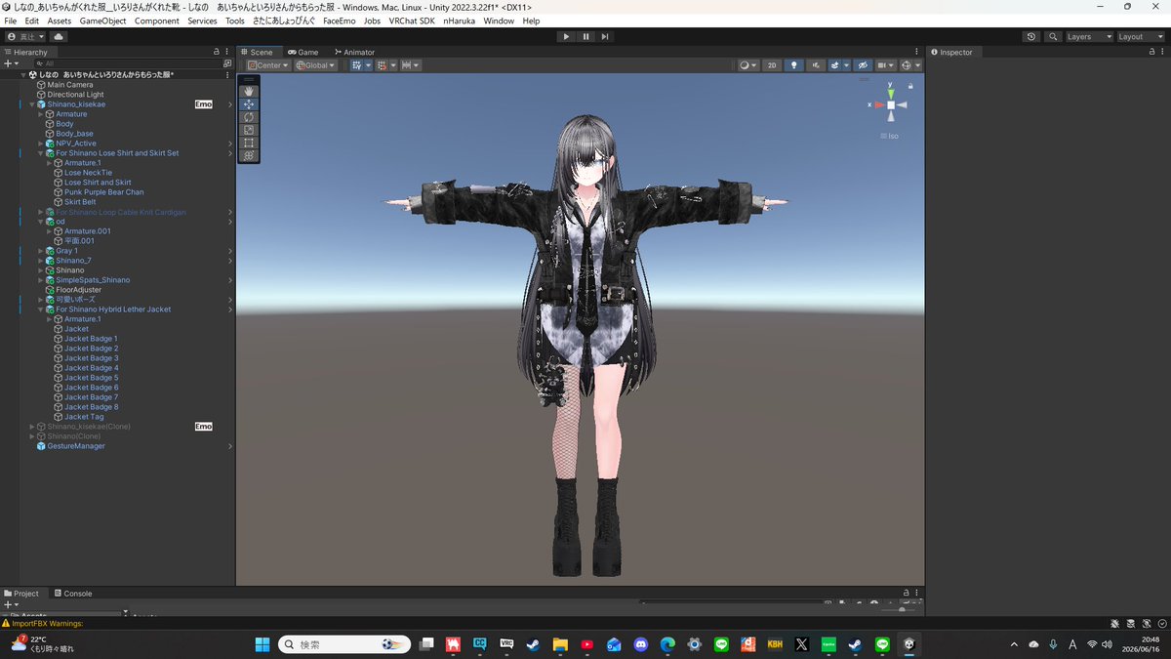Viewport: 1171px width, 659px height.
Task: Open the Layers dropdown
Action: [x=1089, y=36]
